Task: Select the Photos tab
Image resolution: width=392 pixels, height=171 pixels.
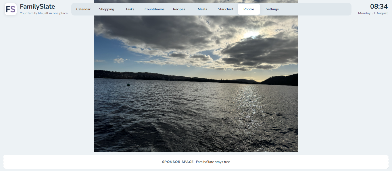Action: [x=249, y=9]
